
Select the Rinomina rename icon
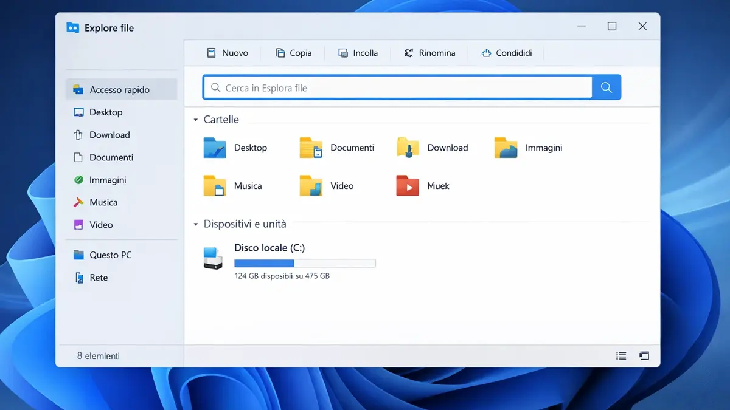(x=409, y=53)
